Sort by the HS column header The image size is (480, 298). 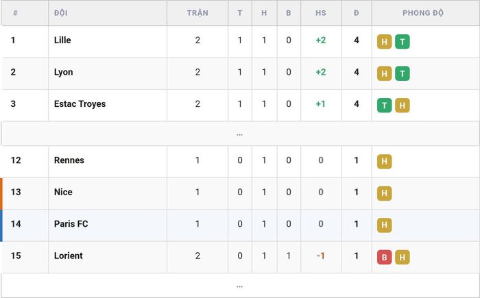click(x=321, y=13)
